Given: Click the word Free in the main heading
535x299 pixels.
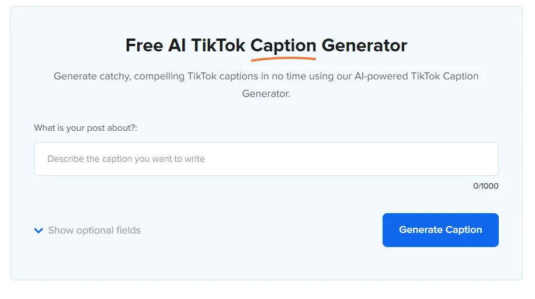Looking at the screenshot, I should pos(144,46).
